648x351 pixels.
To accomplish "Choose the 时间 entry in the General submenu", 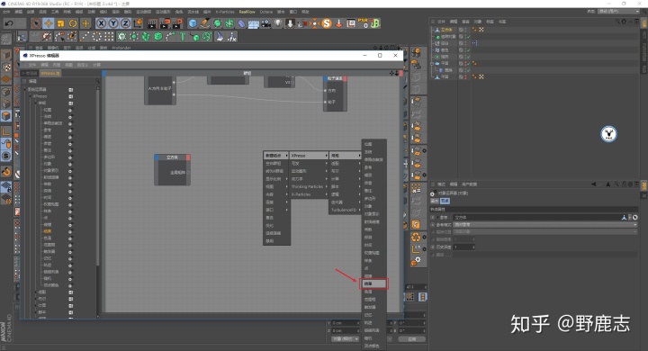I will point(374,245).
